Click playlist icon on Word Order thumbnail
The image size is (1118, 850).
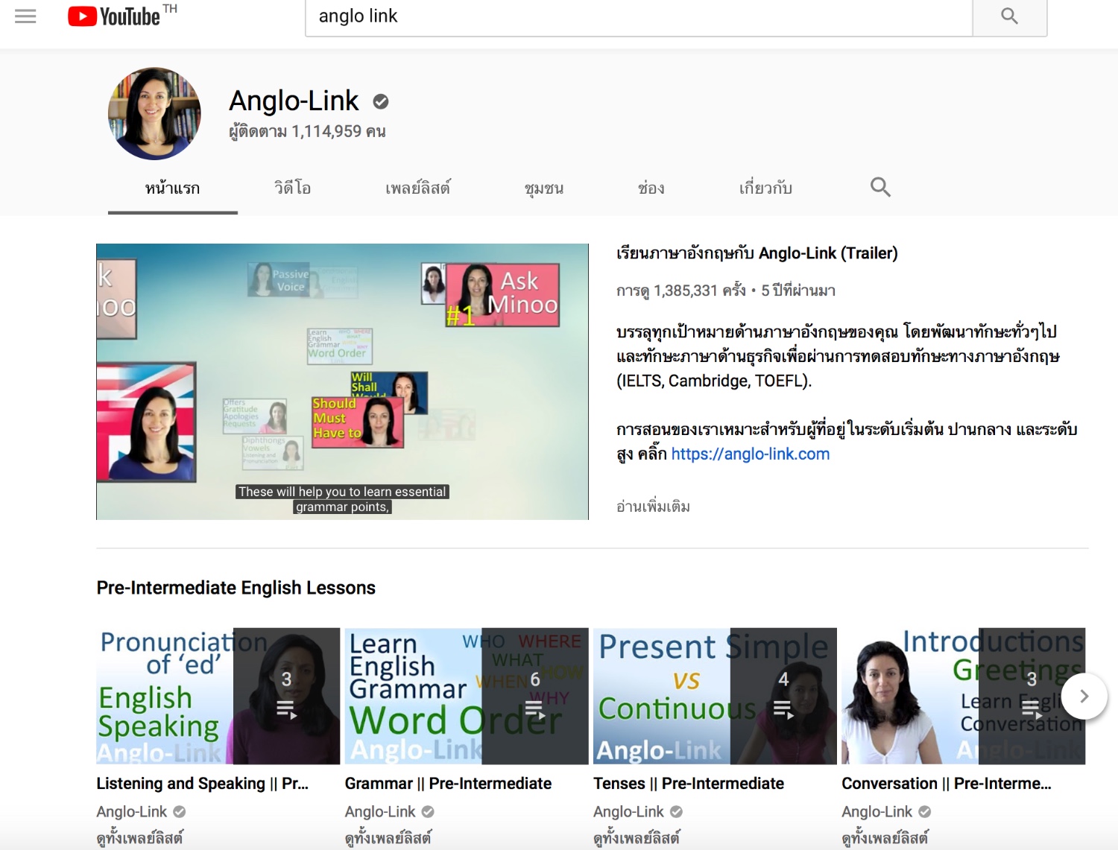click(534, 709)
